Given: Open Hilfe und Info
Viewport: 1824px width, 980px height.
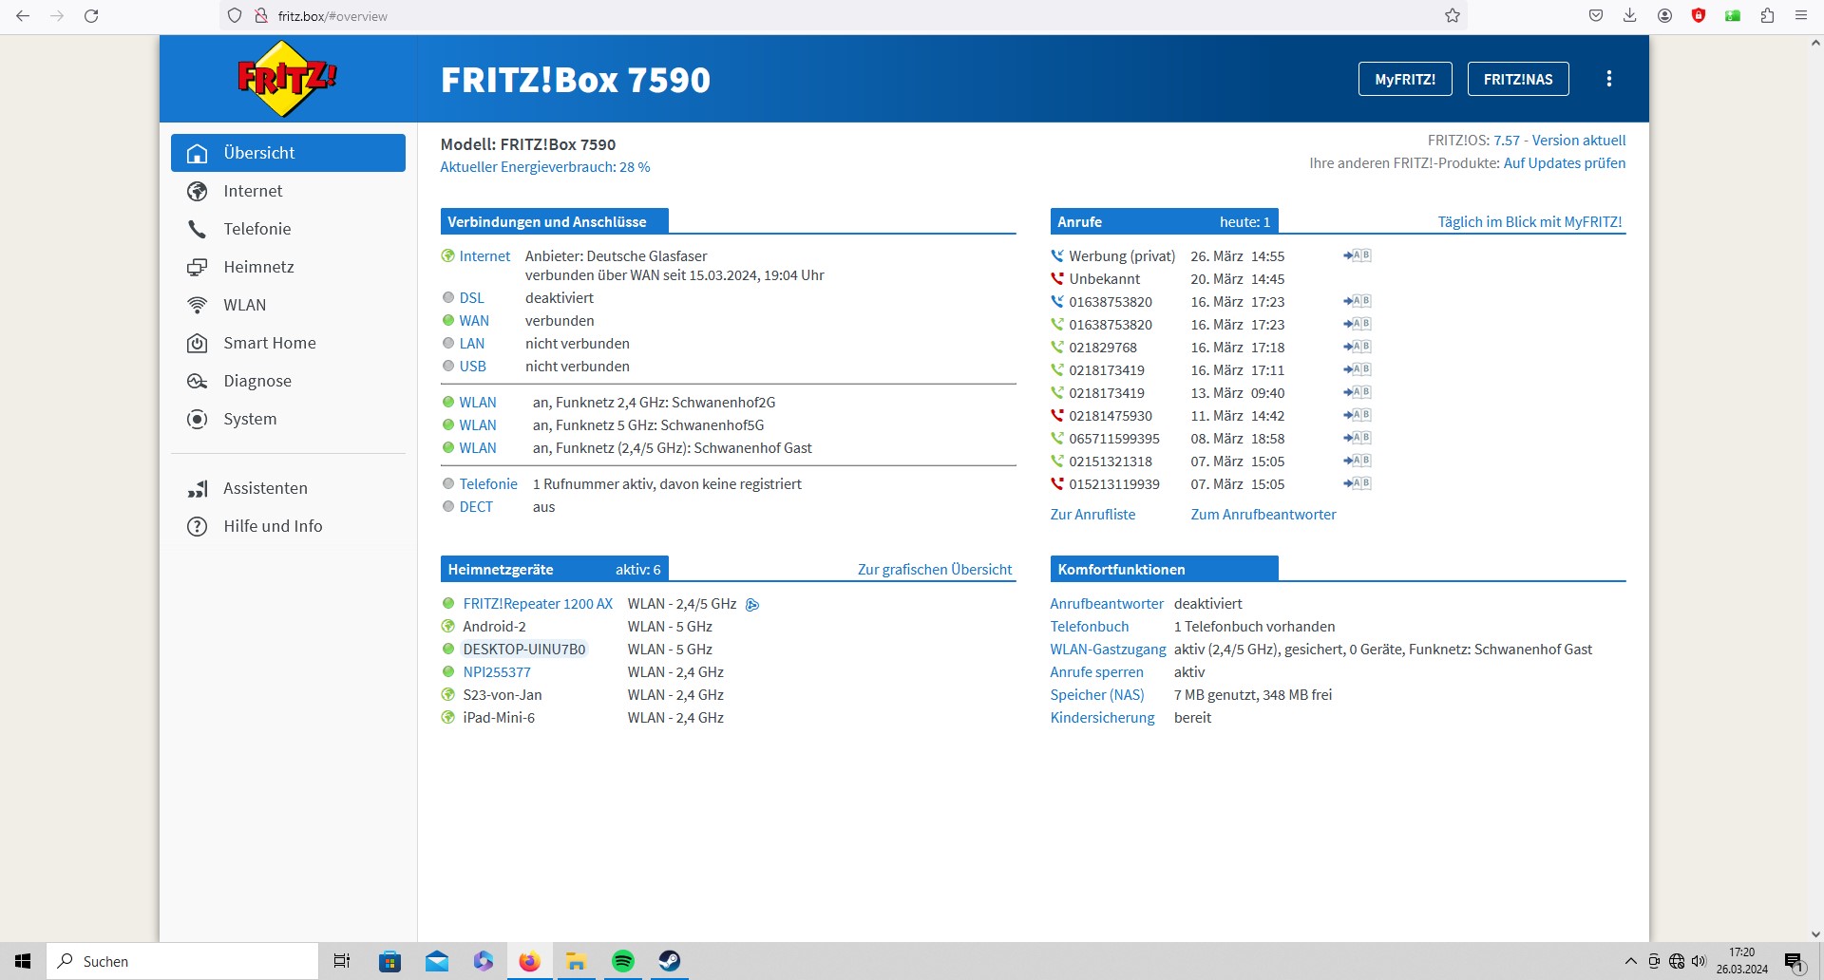Looking at the screenshot, I should (288, 526).
